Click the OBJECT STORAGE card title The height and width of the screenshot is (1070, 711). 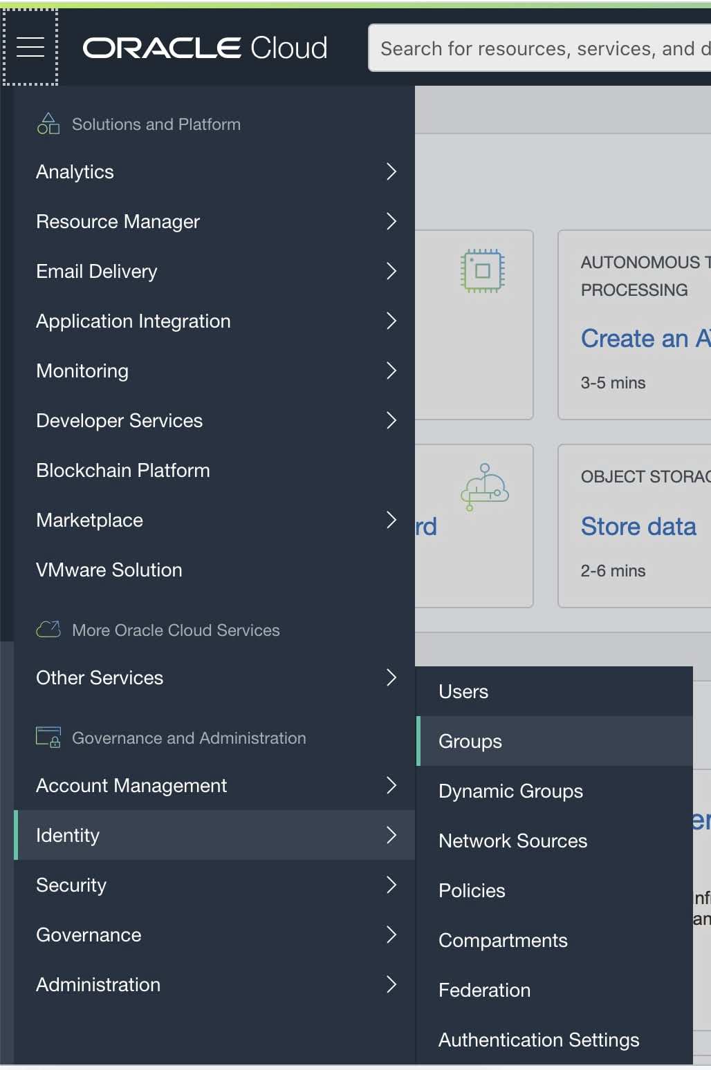[x=646, y=476]
